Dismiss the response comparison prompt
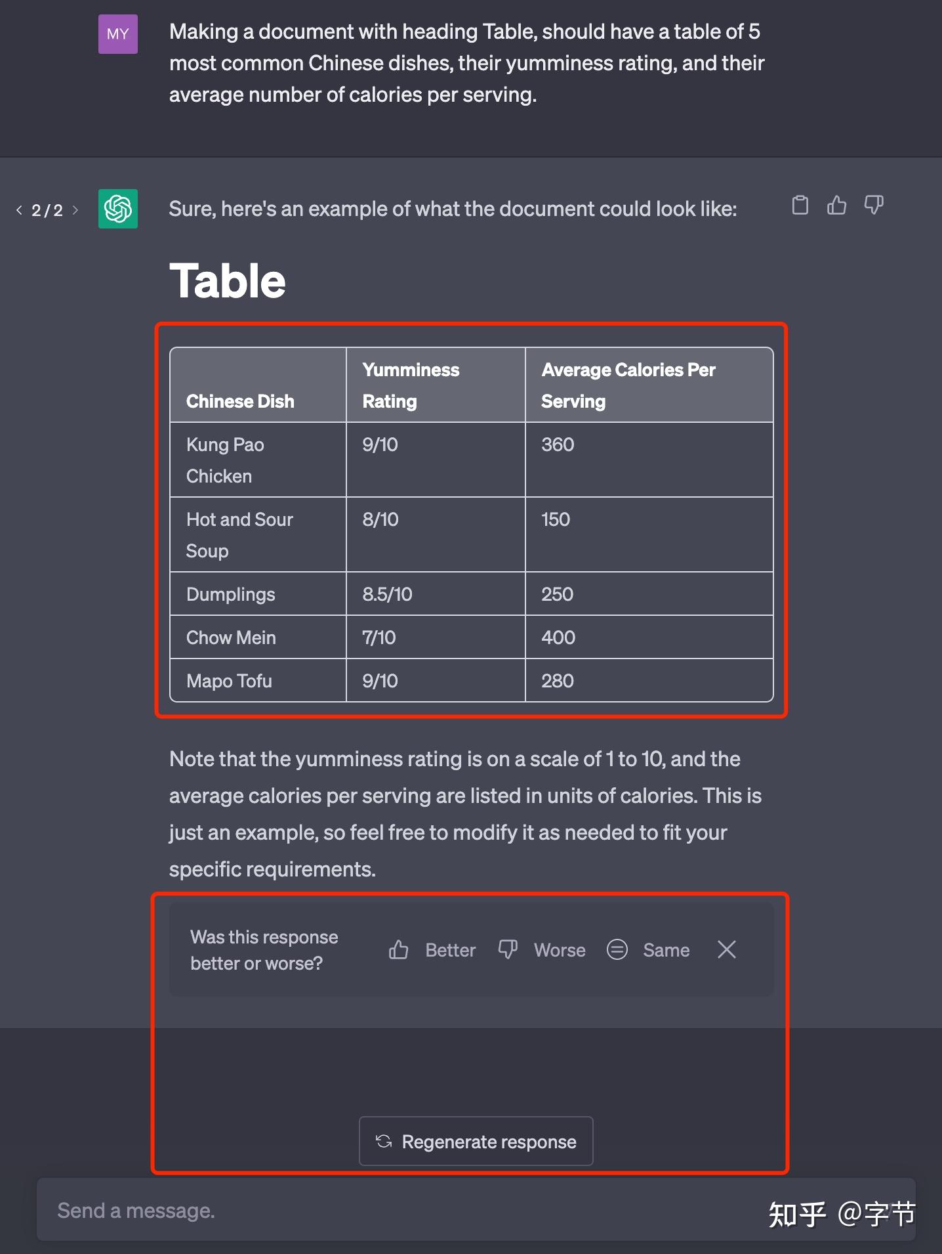This screenshot has width=942, height=1254. coord(726,949)
